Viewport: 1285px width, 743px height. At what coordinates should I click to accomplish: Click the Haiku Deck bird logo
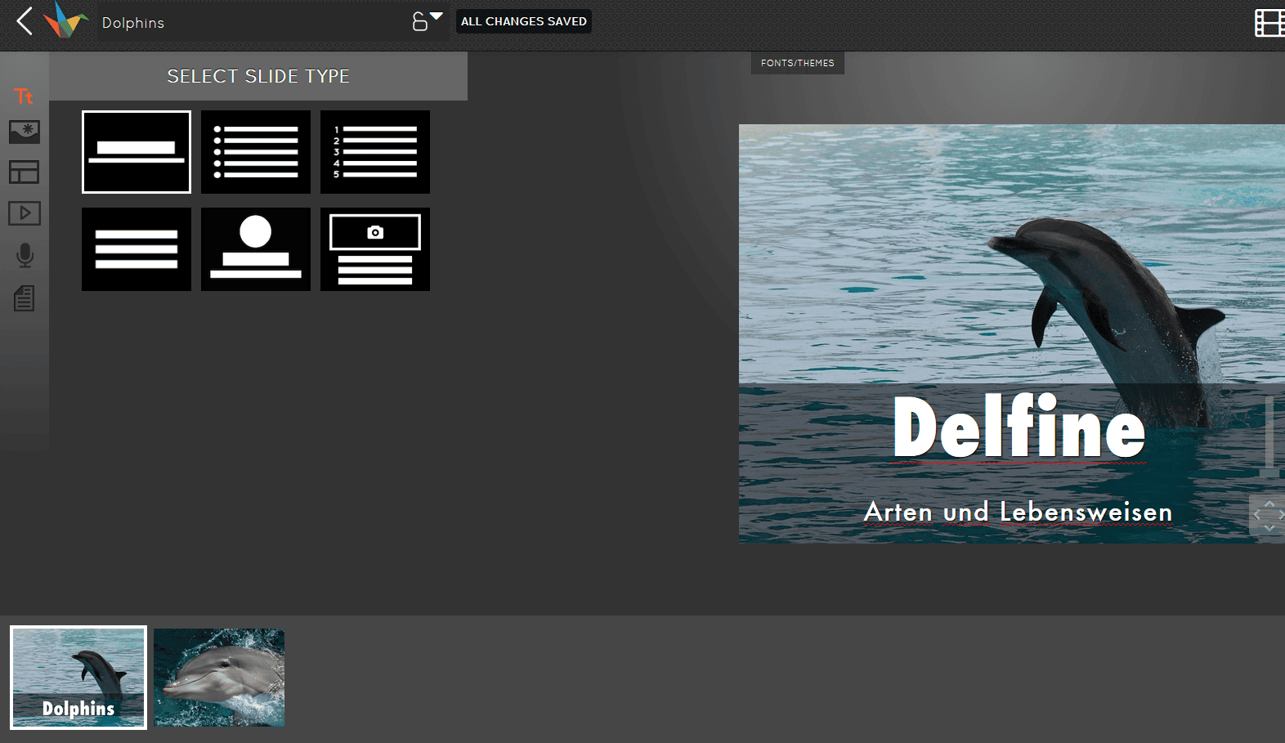[x=65, y=20]
